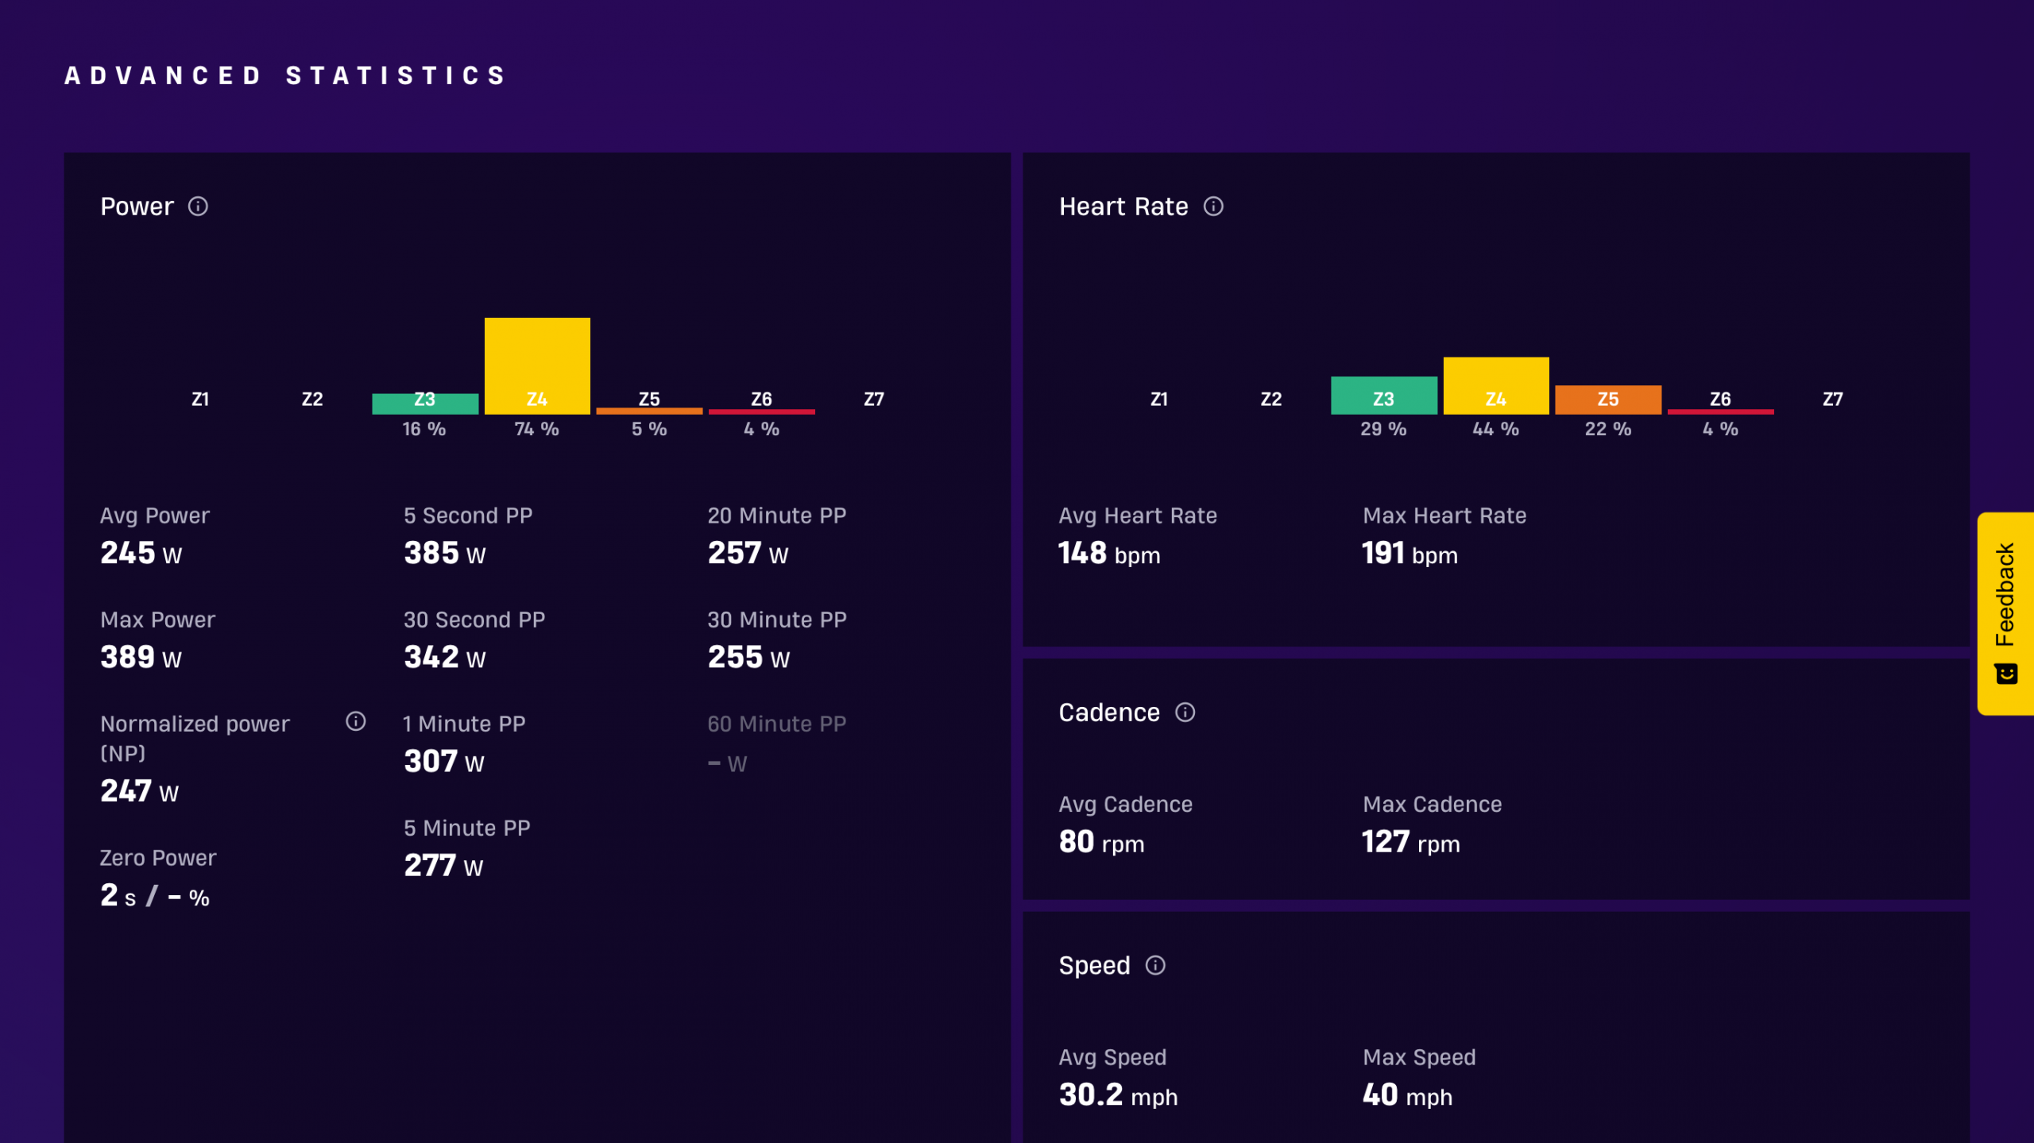Click the orange Z5 heart rate bar

[x=1608, y=400]
